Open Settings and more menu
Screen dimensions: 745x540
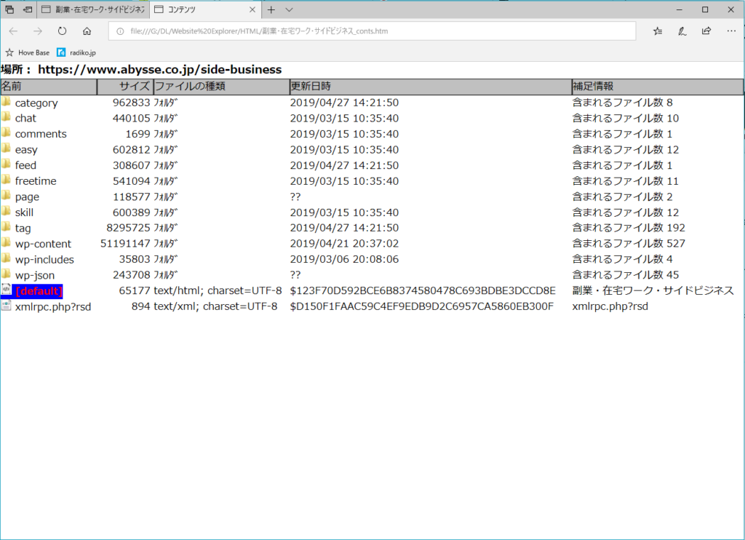pyautogui.click(x=731, y=31)
